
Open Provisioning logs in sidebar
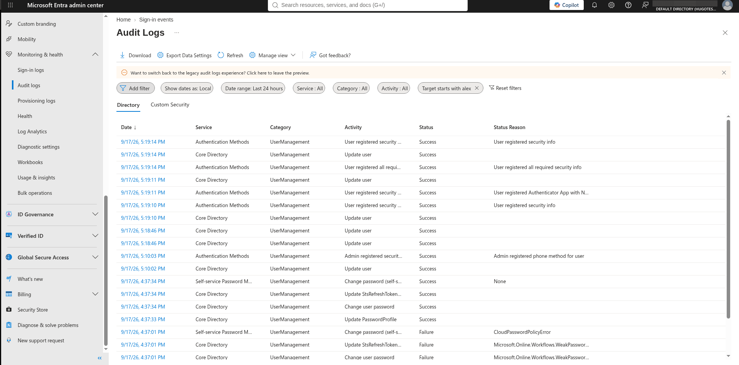tap(37, 101)
